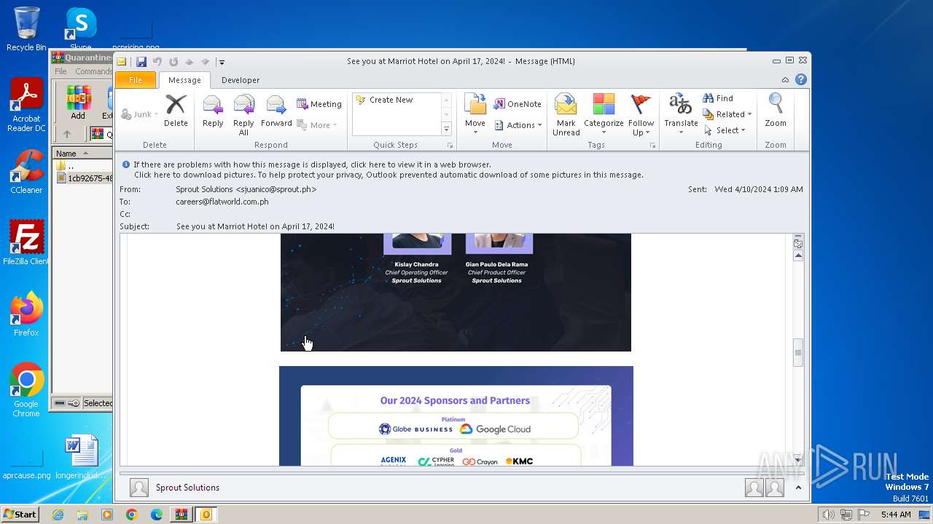Expand Related dropdown in Editing group
Screen dimensions: 933x524
pyautogui.click(x=727, y=114)
